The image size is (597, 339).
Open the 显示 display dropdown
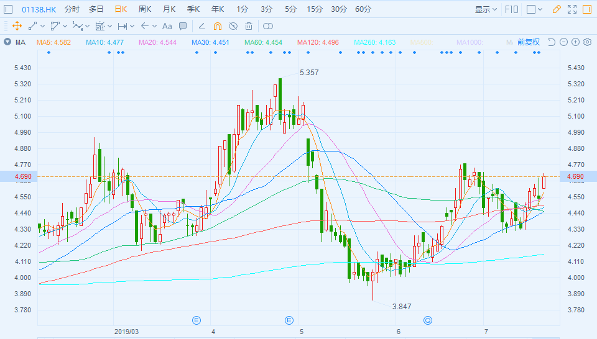[x=486, y=9]
